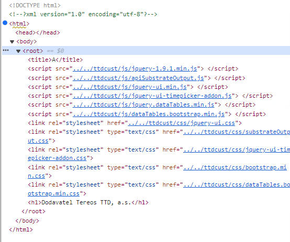Open the jquery-1.9.1.min.js link
The height and width of the screenshot is (242, 290).
tap(135, 68)
